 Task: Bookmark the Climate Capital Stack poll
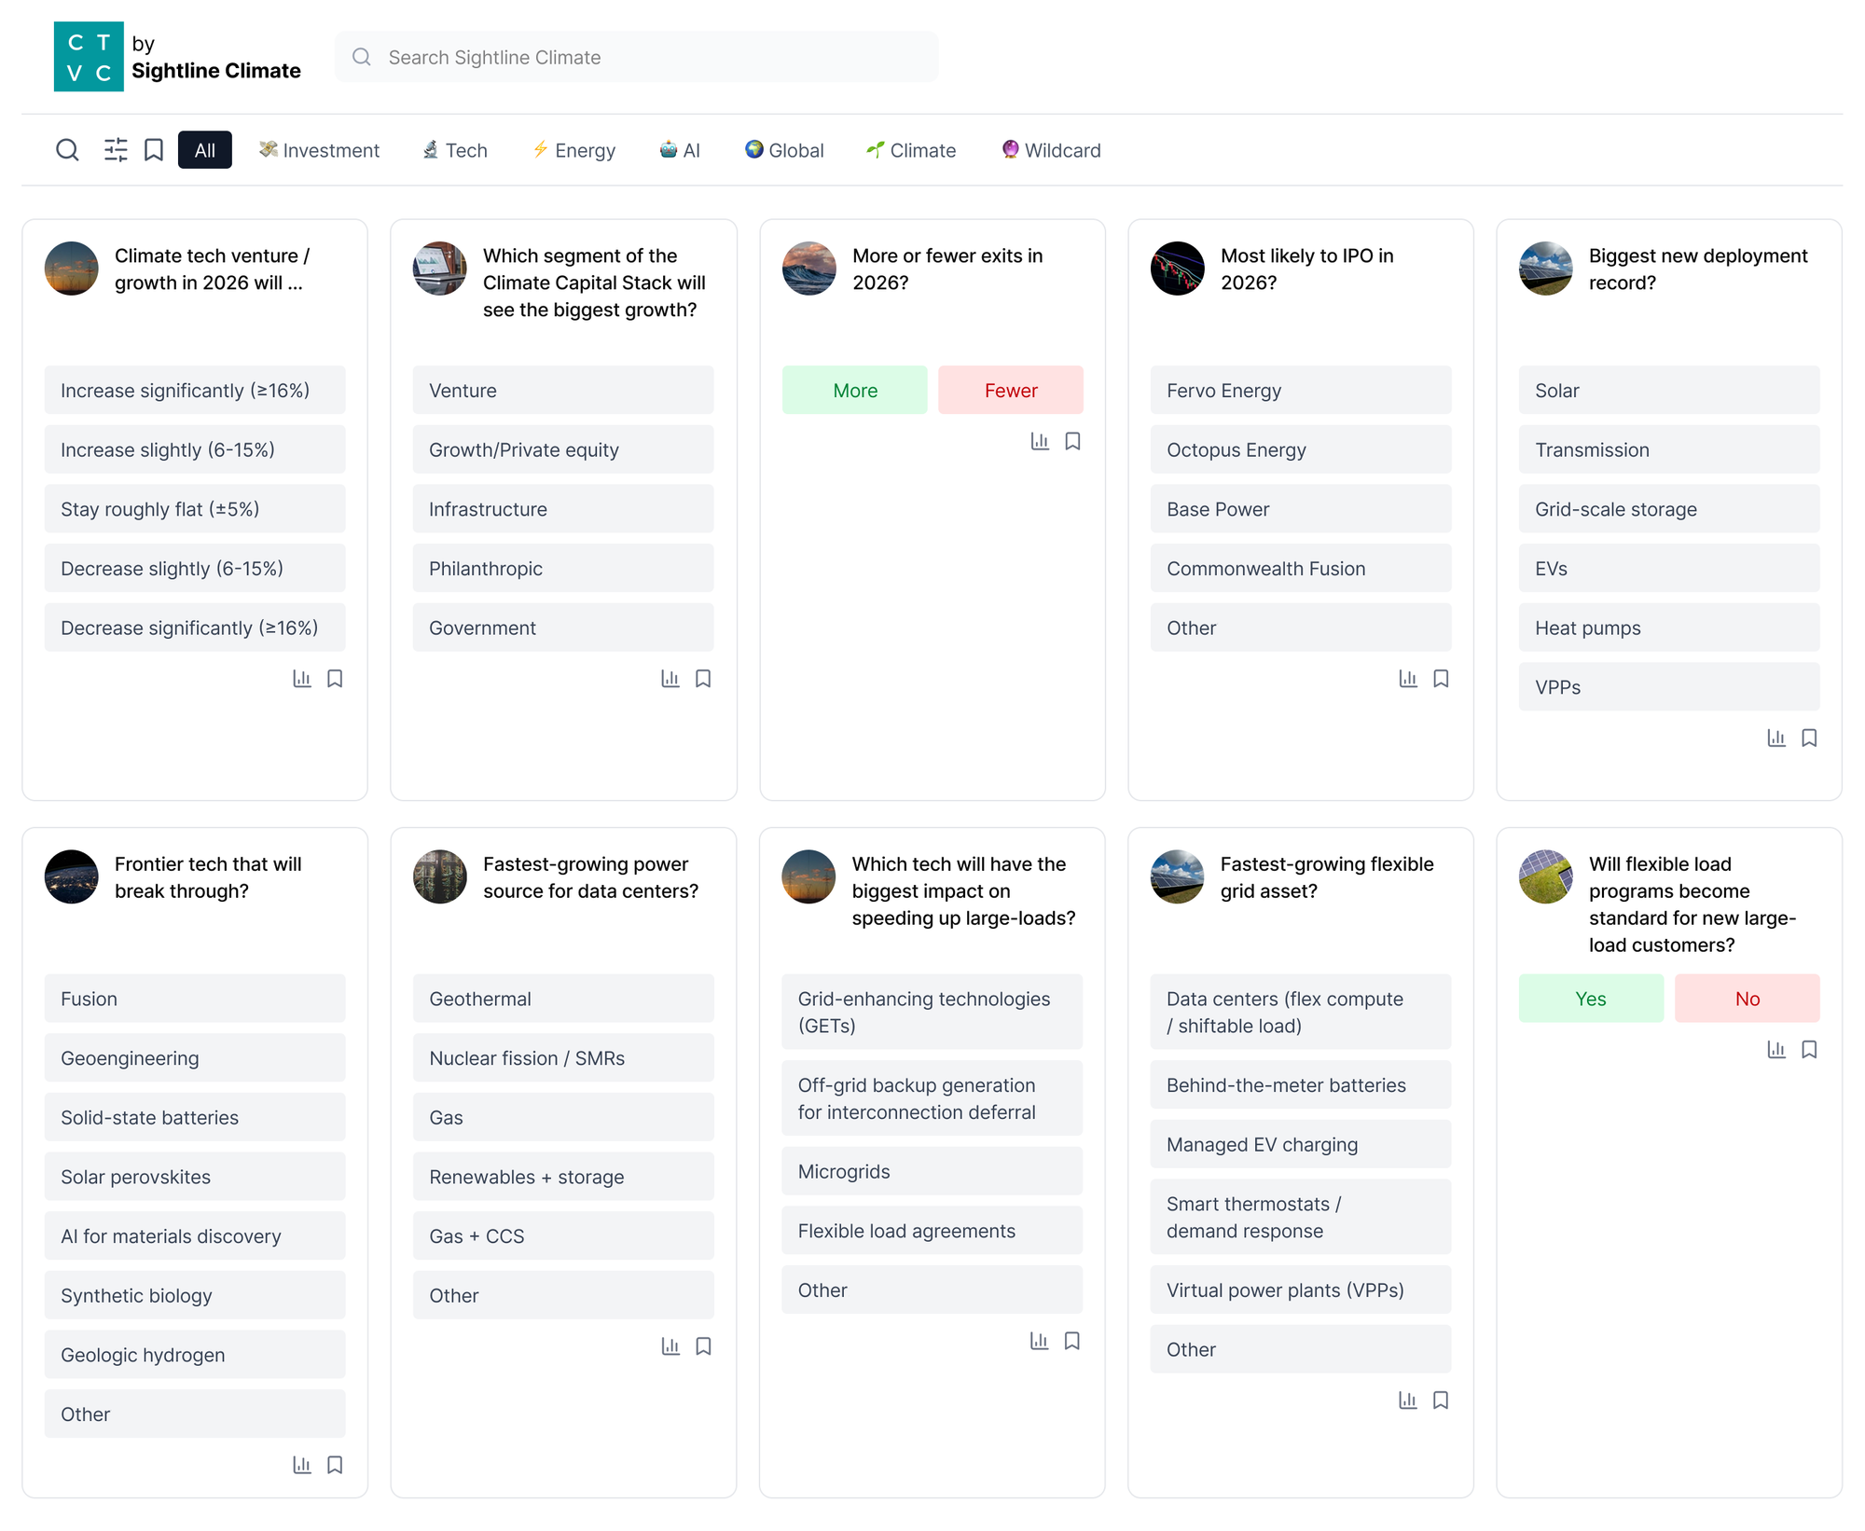click(x=703, y=679)
